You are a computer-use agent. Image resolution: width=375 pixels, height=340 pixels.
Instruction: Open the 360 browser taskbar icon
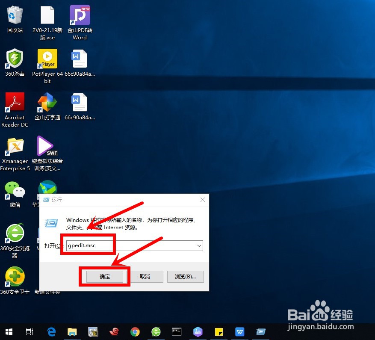(156, 332)
